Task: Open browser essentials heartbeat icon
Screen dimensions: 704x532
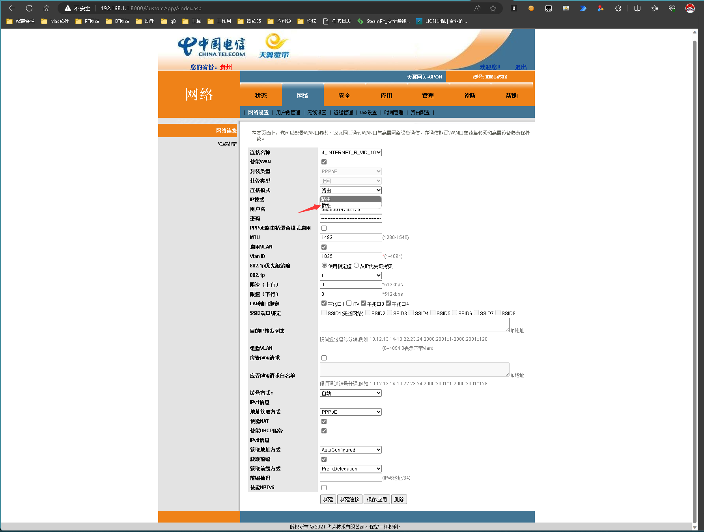Action: [672, 8]
